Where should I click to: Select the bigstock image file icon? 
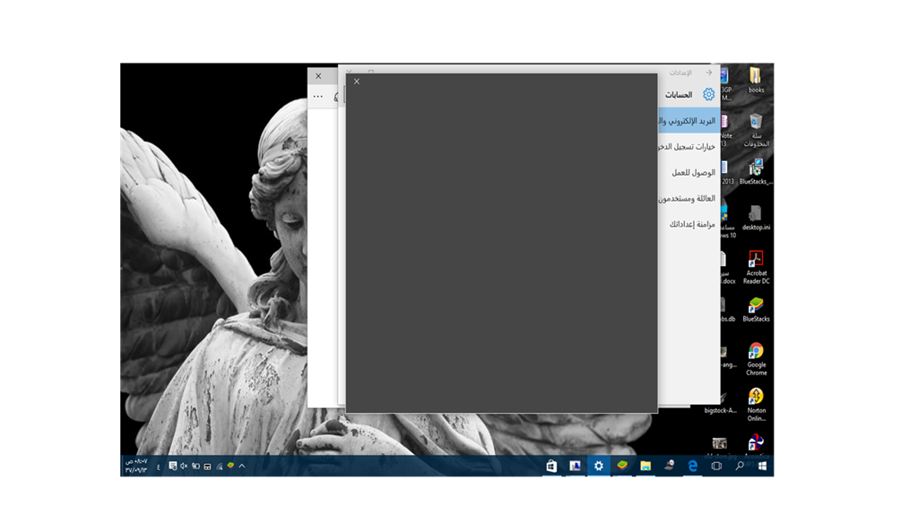coord(721,404)
